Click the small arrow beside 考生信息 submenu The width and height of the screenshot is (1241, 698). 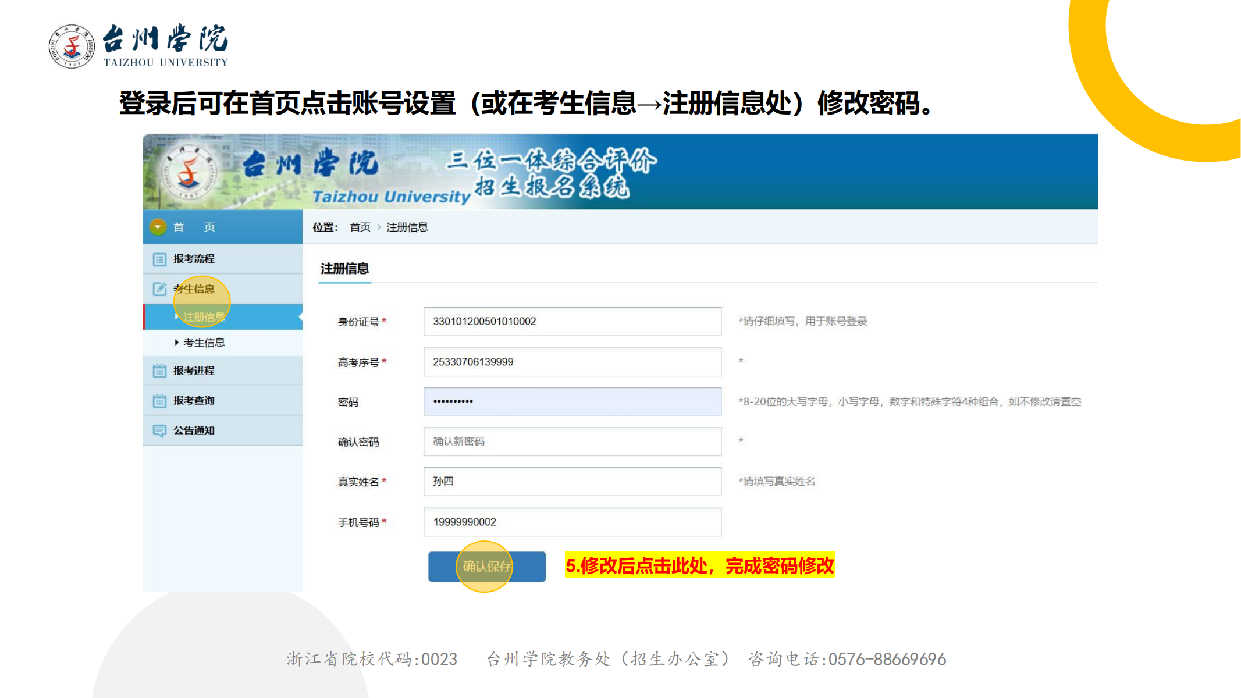click(177, 343)
